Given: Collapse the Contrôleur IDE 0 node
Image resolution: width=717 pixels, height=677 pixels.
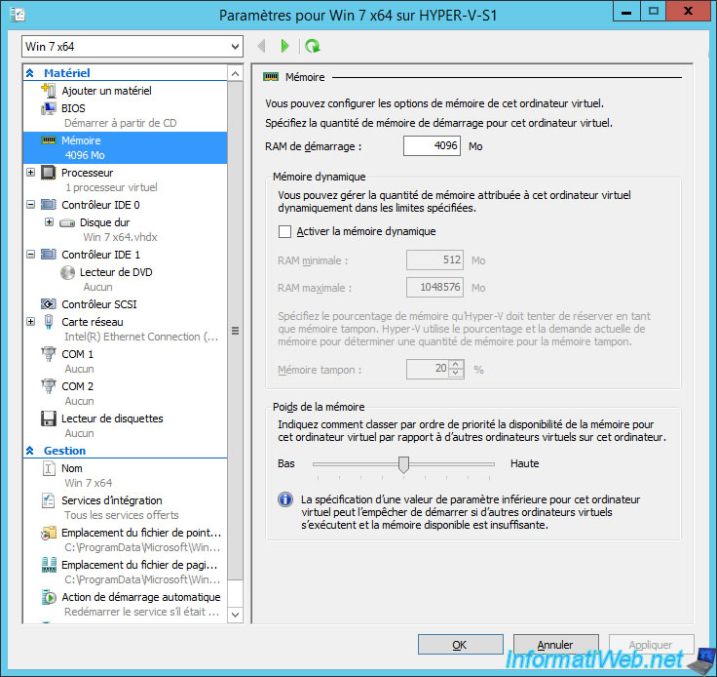Looking at the screenshot, I should point(30,204).
